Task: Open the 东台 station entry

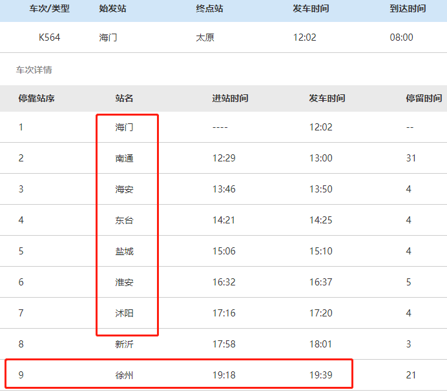Action: click(124, 220)
